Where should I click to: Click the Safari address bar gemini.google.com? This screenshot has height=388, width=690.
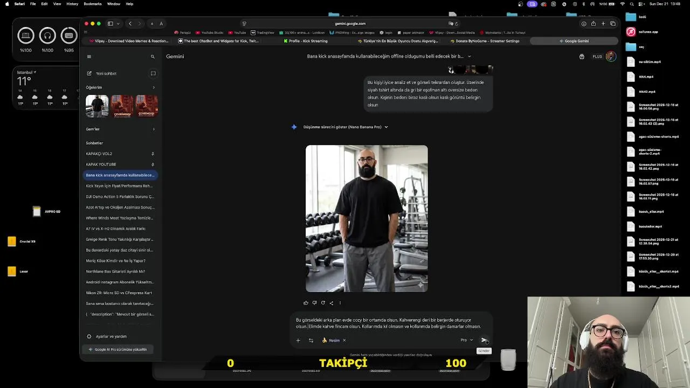coord(350,24)
